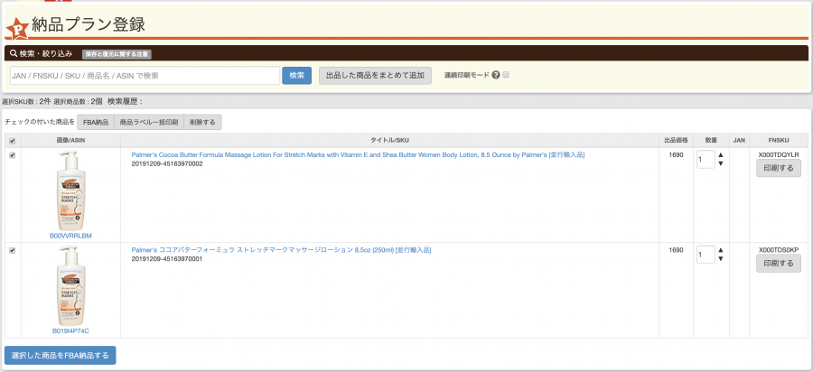Click SKU text 20191209-45163970001
The height and width of the screenshot is (372, 813).
click(167, 259)
